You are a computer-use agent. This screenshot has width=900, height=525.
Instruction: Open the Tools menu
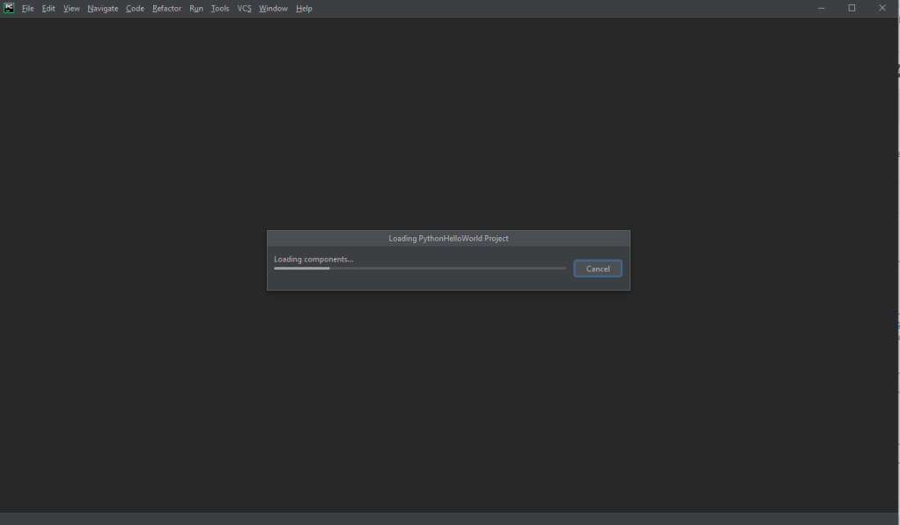click(219, 9)
